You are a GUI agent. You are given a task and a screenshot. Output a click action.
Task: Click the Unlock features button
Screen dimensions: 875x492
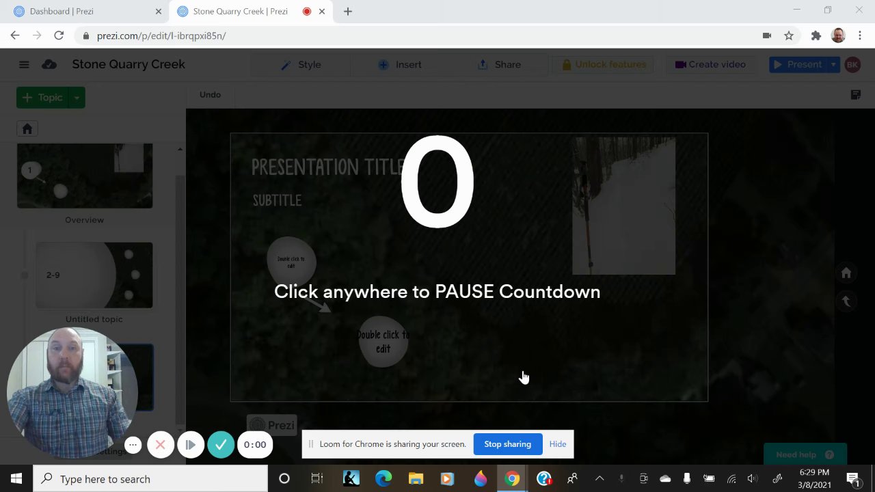click(603, 64)
